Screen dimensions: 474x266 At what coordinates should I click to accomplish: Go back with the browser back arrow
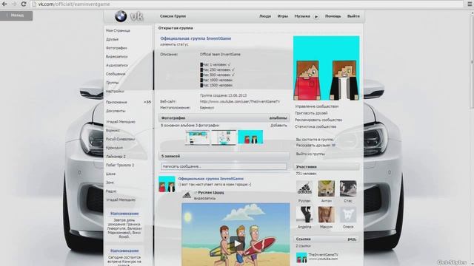pos(5,4)
